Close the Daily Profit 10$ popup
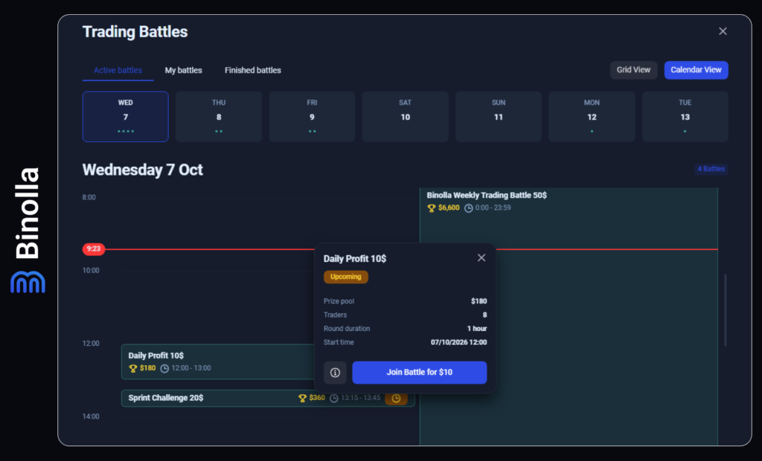The width and height of the screenshot is (762, 461). click(481, 258)
